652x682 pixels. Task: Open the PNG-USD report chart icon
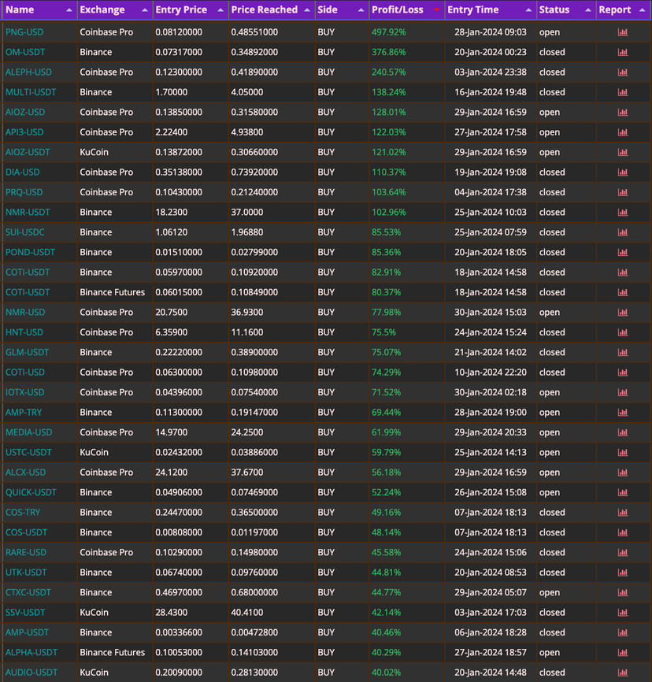tap(622, 32)
